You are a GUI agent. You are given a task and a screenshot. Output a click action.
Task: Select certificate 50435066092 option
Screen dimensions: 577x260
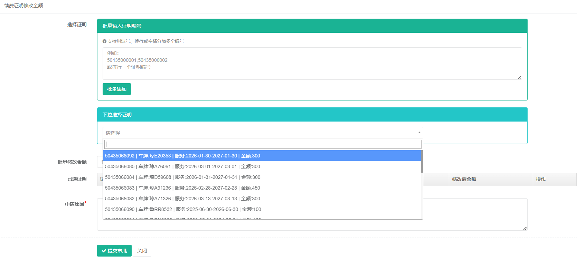point(182,156)
